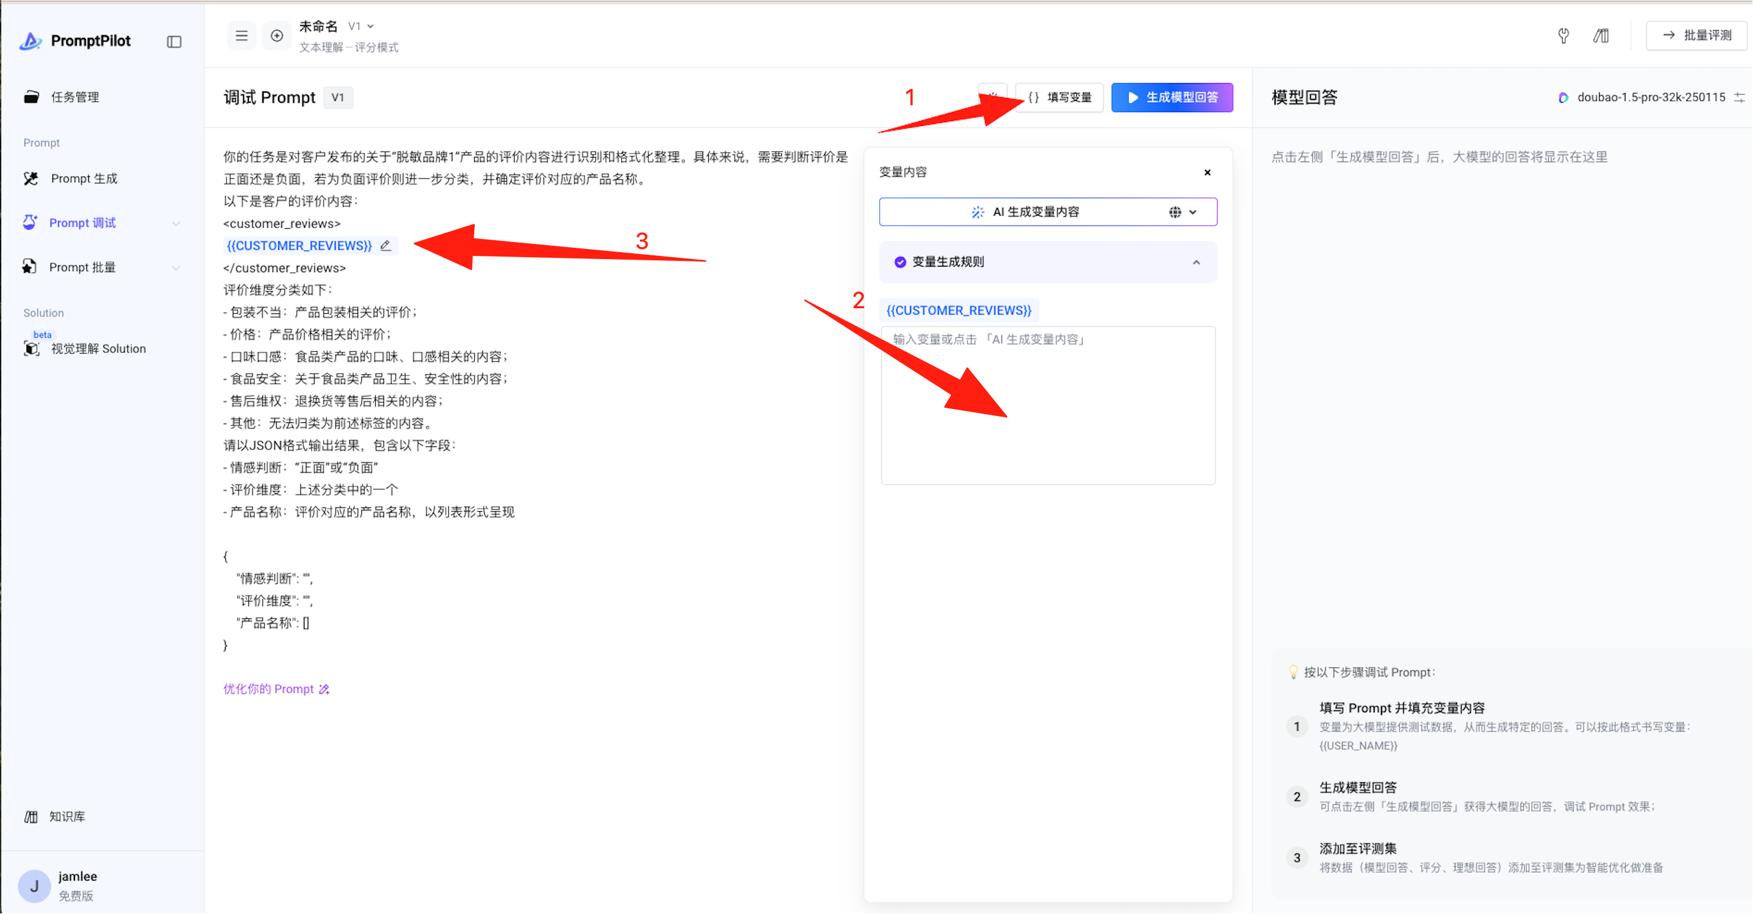
Task: Click the variable input text area
Action: coord(1047,405)
